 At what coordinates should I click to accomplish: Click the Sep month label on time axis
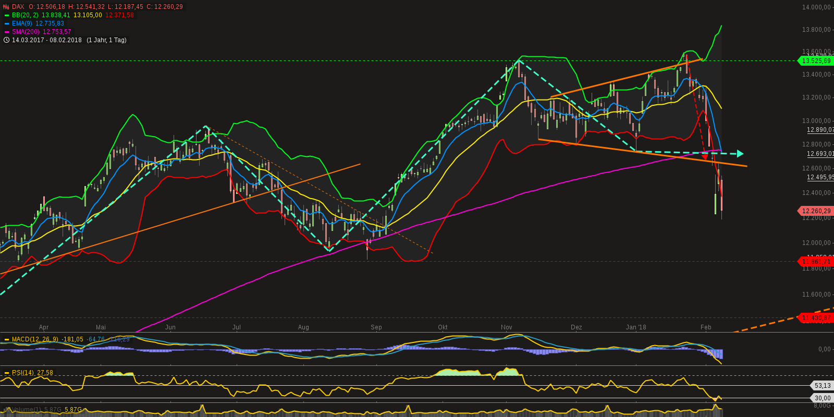coord(376,327)
